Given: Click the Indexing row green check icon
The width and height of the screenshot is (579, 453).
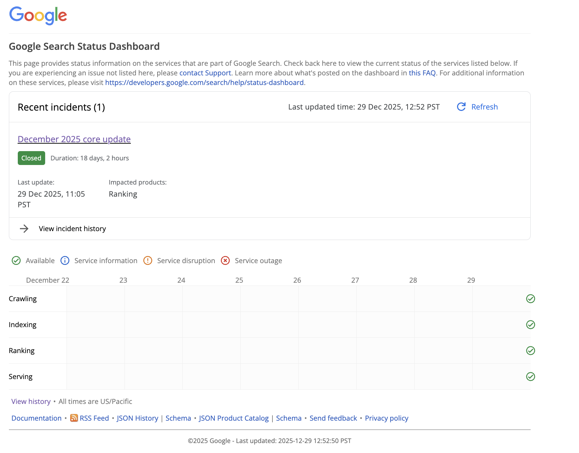Looking at the screenshot, I should 530,325.
